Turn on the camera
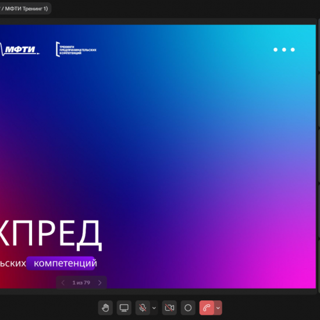The image size is (320, 320). pyautogui.click(x=169, y=308)
